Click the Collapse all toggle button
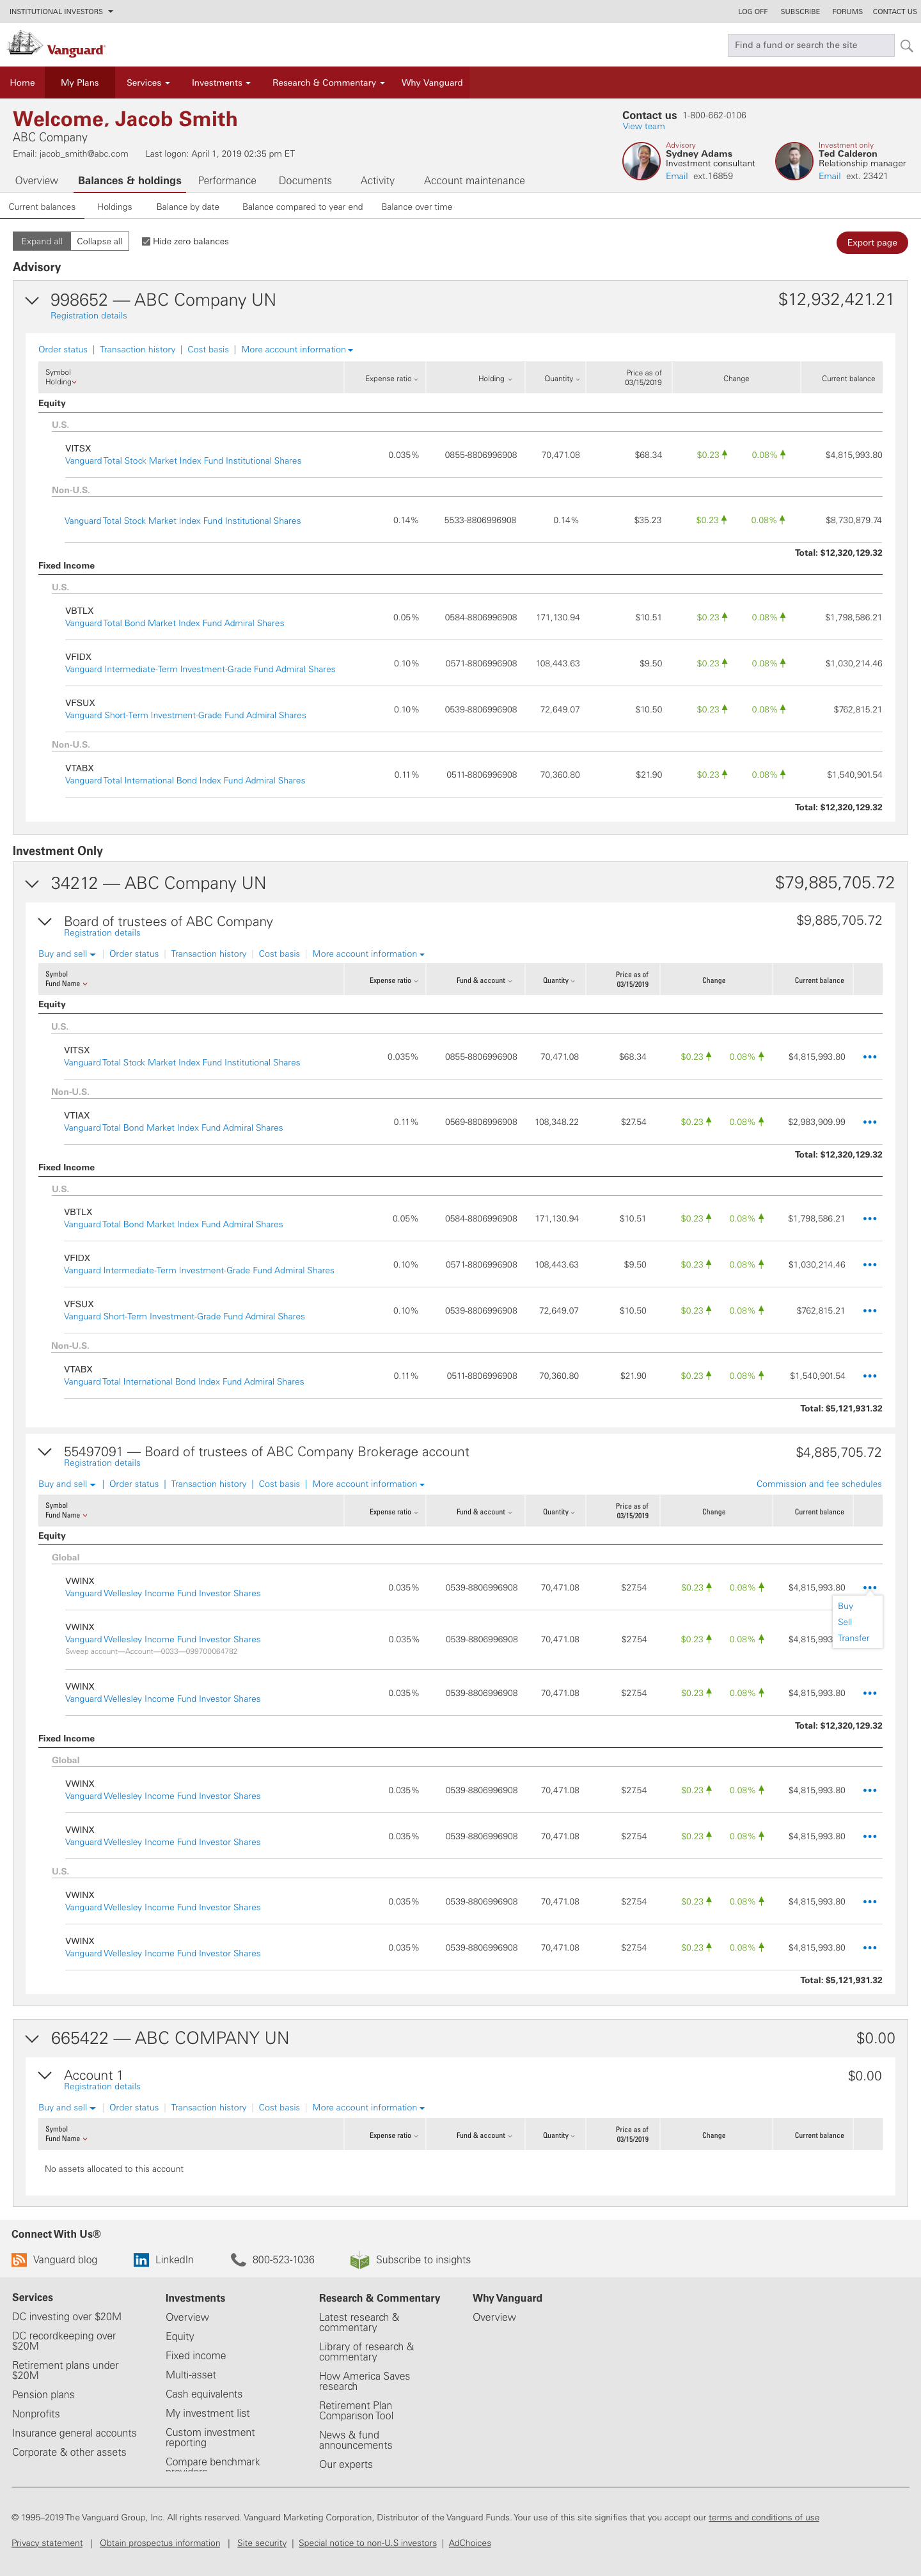Screen dimensions: 921x2576 [x=100, y=241]
